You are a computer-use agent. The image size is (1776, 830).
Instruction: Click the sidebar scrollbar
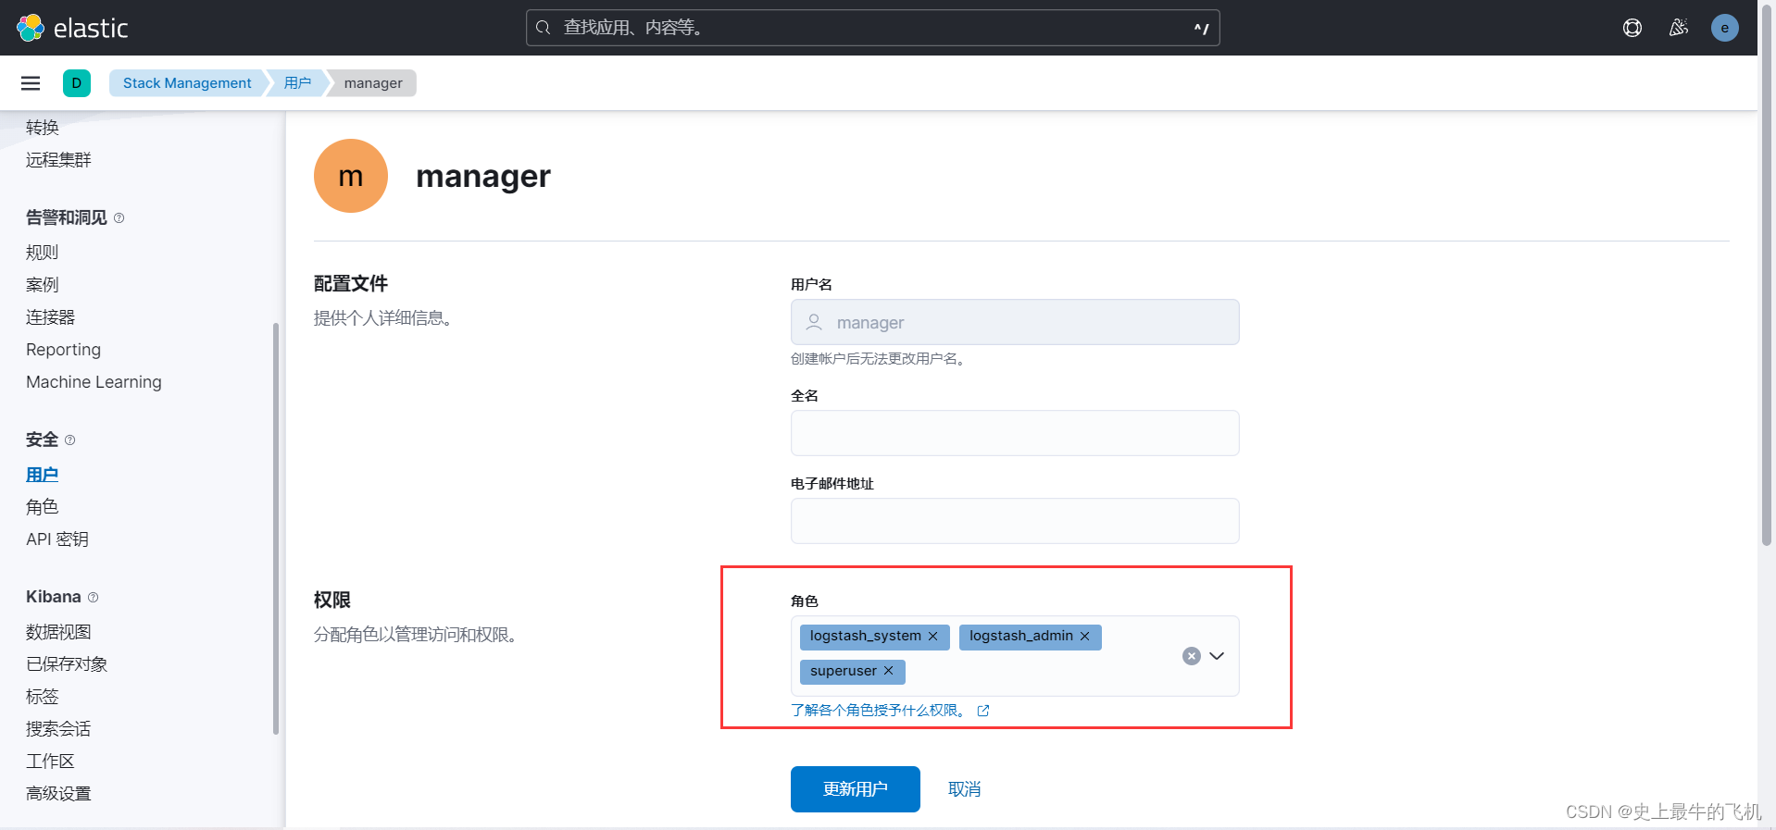coord(276,527)
